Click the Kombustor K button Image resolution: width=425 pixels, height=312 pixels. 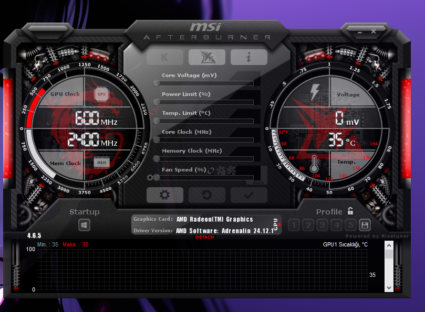pyautogui.click(x=165, y=57)
